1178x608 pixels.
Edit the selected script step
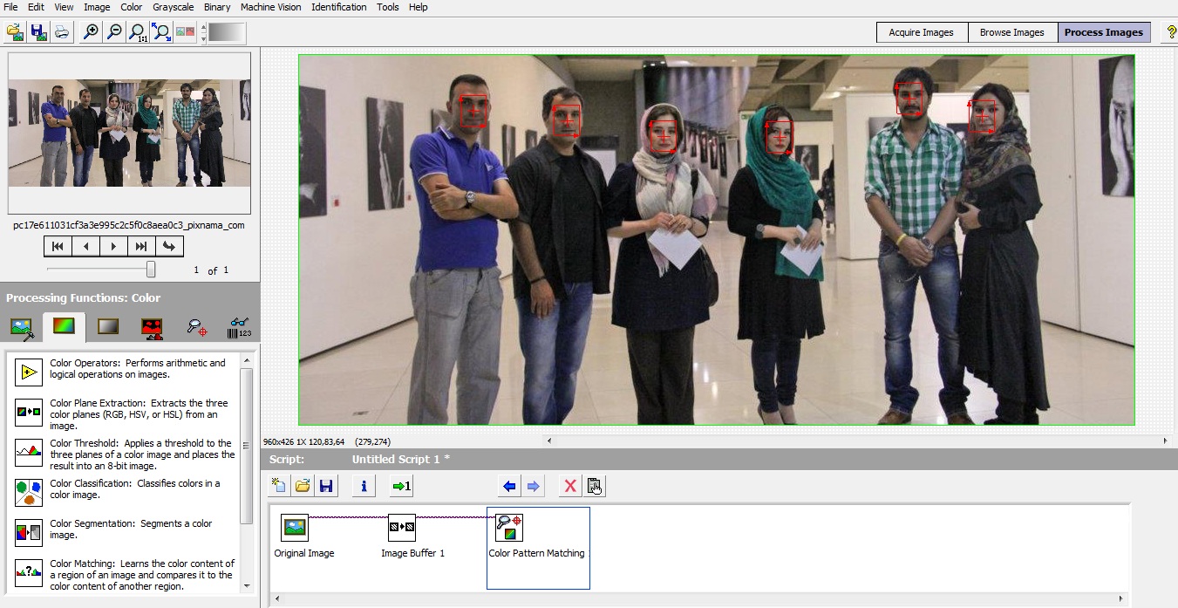pos(594,486)
